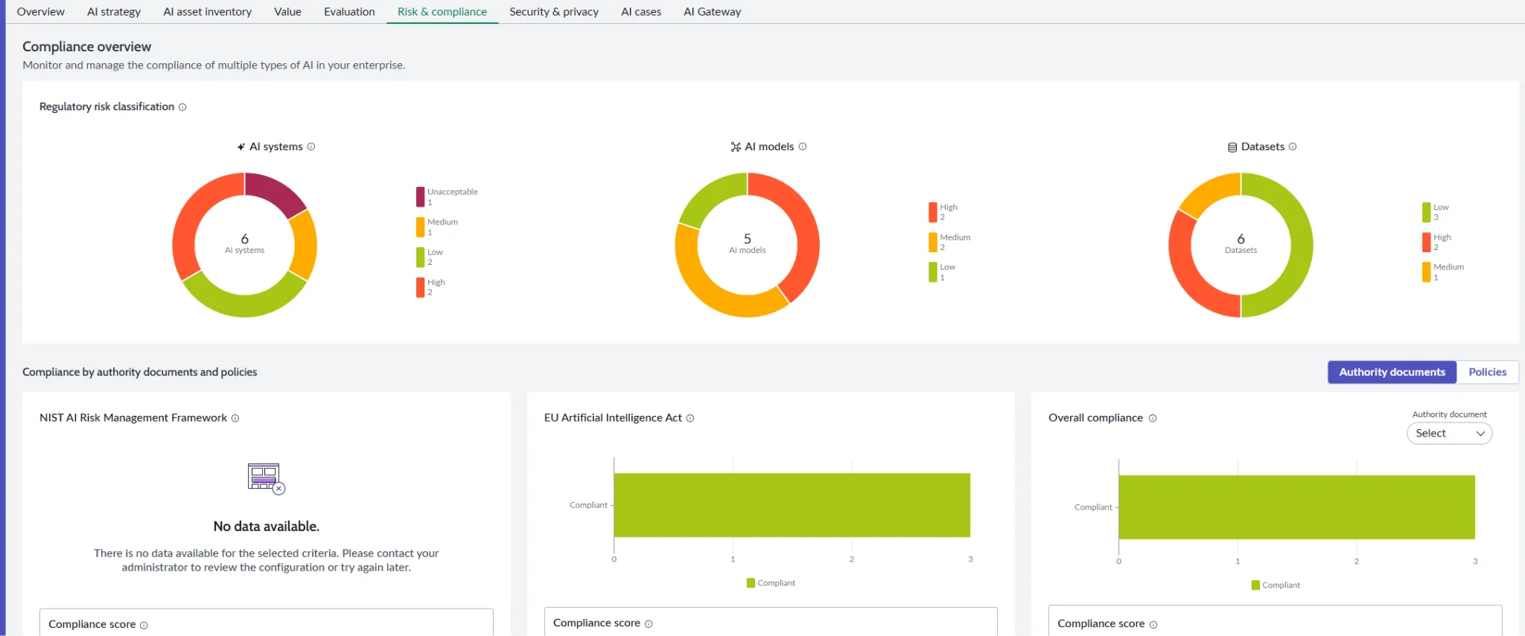
Task: Click info icon beside AI systems heading
Action: 311,147
